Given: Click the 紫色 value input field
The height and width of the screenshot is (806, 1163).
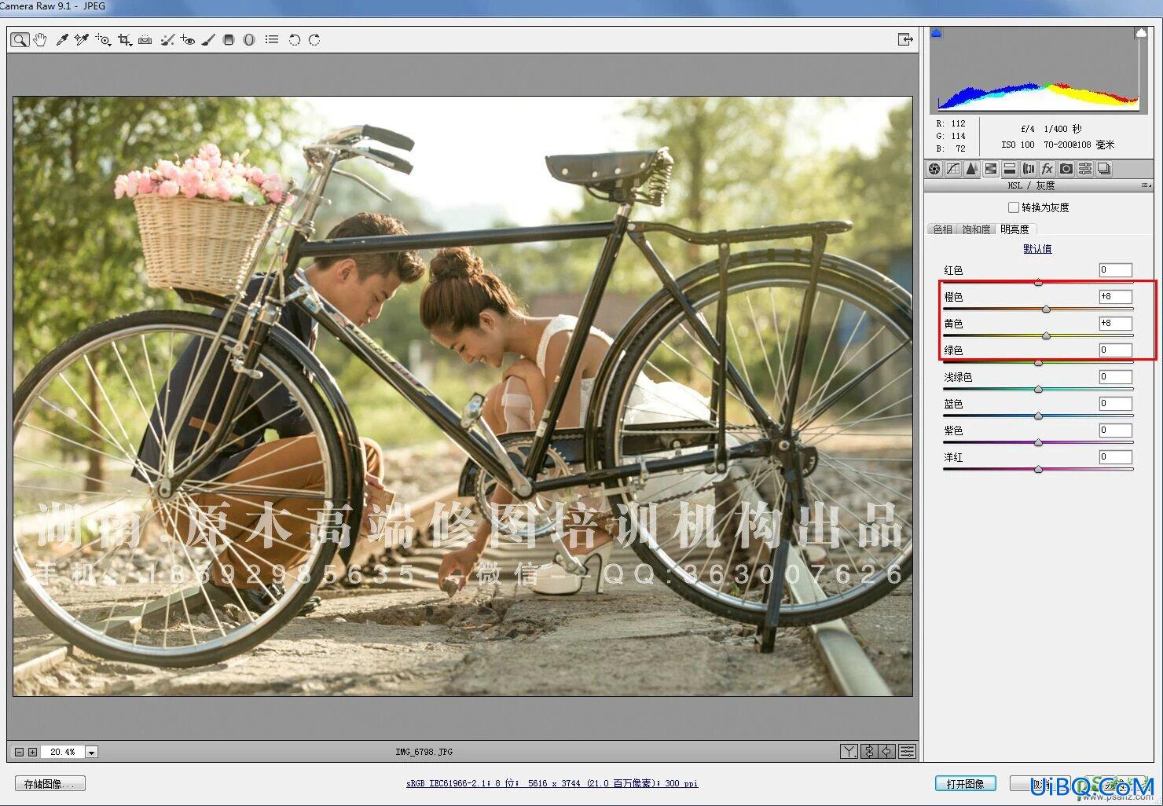Looking at the screenshot, I should (x=1115, y=430).
